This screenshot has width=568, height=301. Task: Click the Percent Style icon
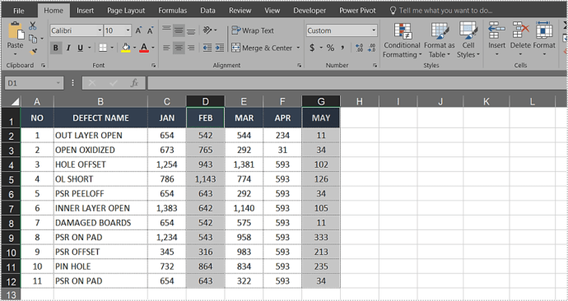pos(330,48)
